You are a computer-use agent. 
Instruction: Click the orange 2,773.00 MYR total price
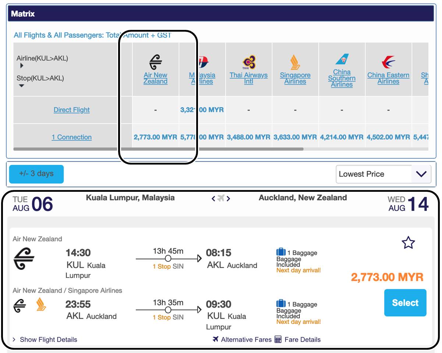point(387,277)
